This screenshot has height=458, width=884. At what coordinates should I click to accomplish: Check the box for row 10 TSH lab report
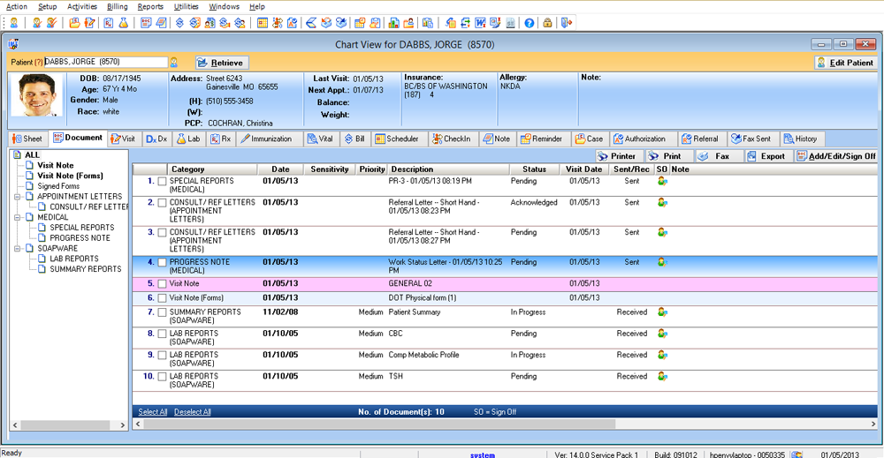(x=162, y=377)
